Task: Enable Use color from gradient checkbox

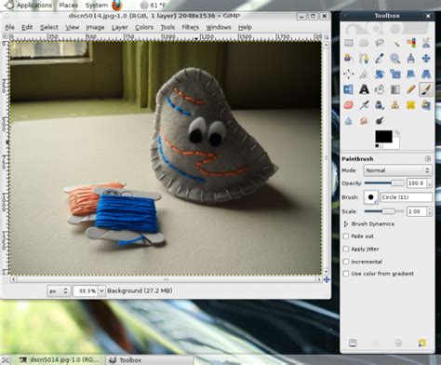Action: click(x=346, y=274)
